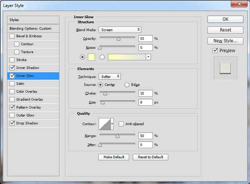Click the pale yellow glow color swatch

[x=91, y=57]
